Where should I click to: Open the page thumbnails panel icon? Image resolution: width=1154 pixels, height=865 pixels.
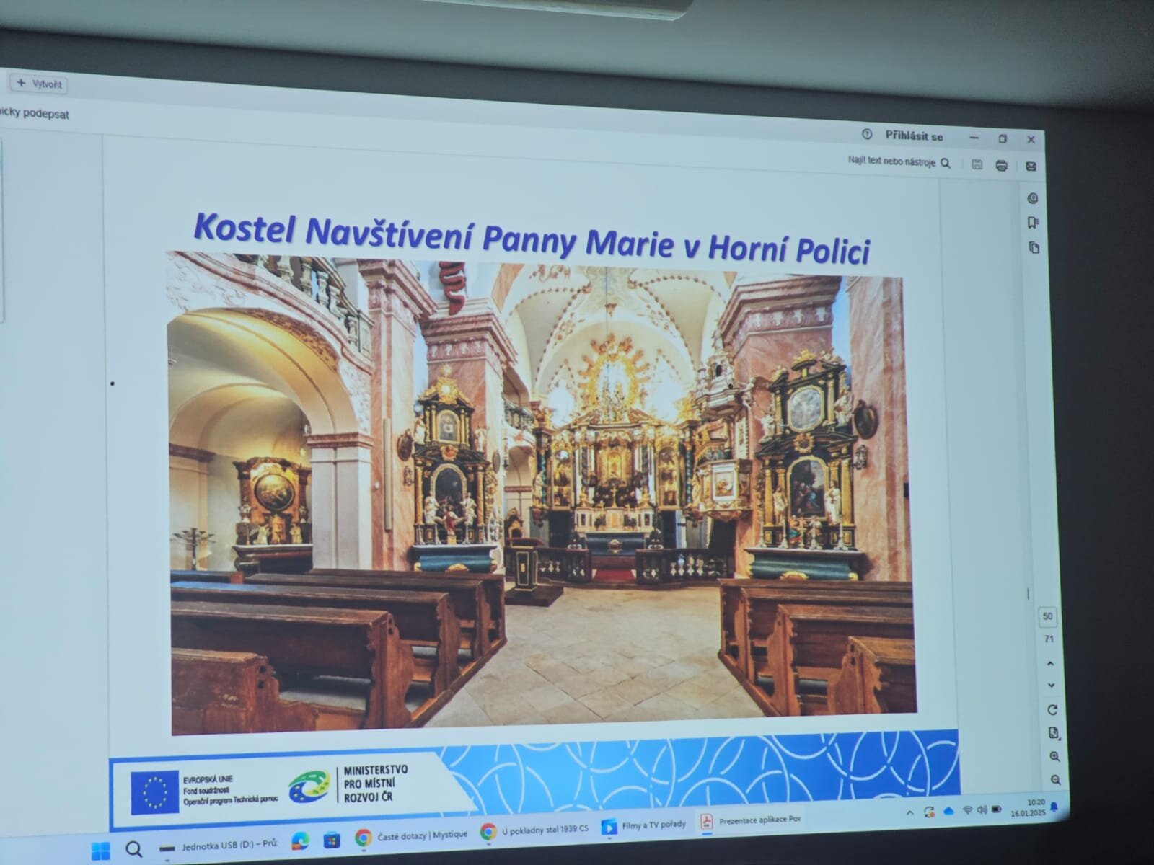[x=1034, y=247]
